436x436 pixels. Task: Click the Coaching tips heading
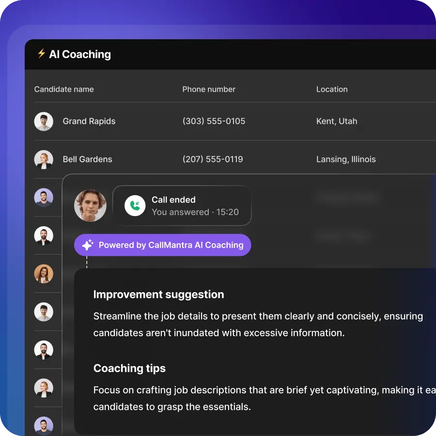coord(129,368)
